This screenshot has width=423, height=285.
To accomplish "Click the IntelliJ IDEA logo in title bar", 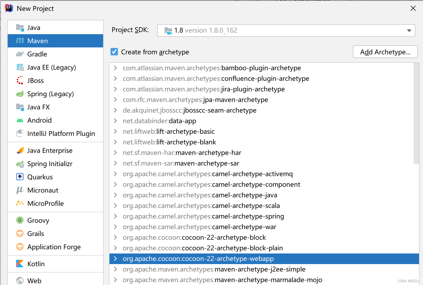I will (x=9, y=8).
